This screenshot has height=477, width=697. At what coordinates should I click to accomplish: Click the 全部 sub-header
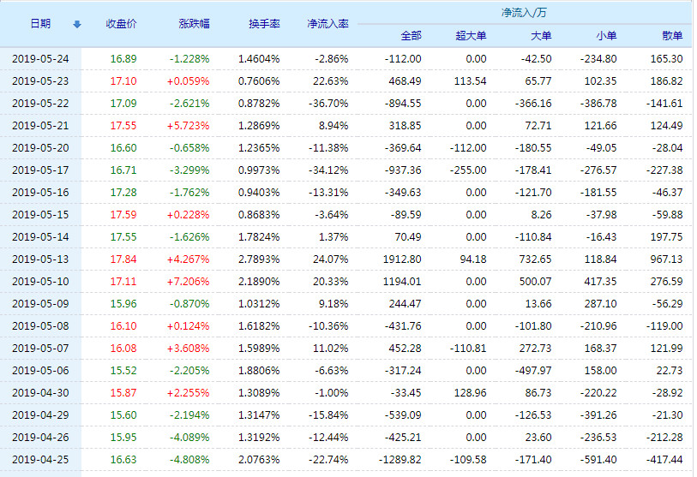click(411, 35)
